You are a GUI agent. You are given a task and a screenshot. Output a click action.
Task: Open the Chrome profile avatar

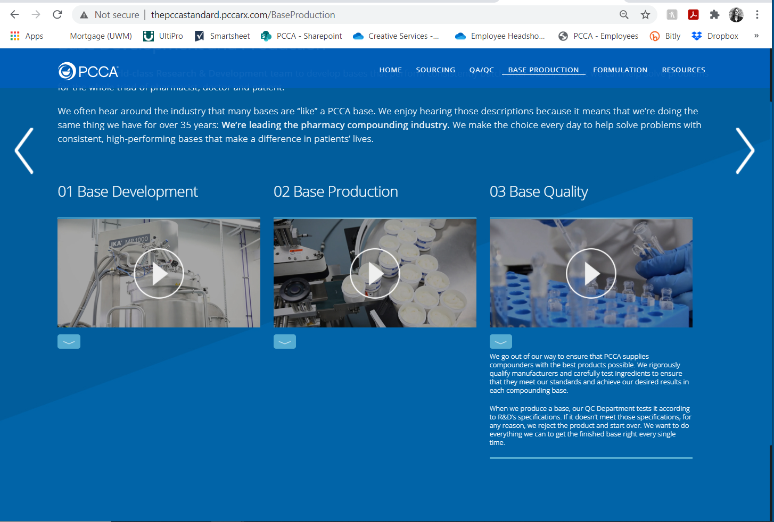click(736, 15)
